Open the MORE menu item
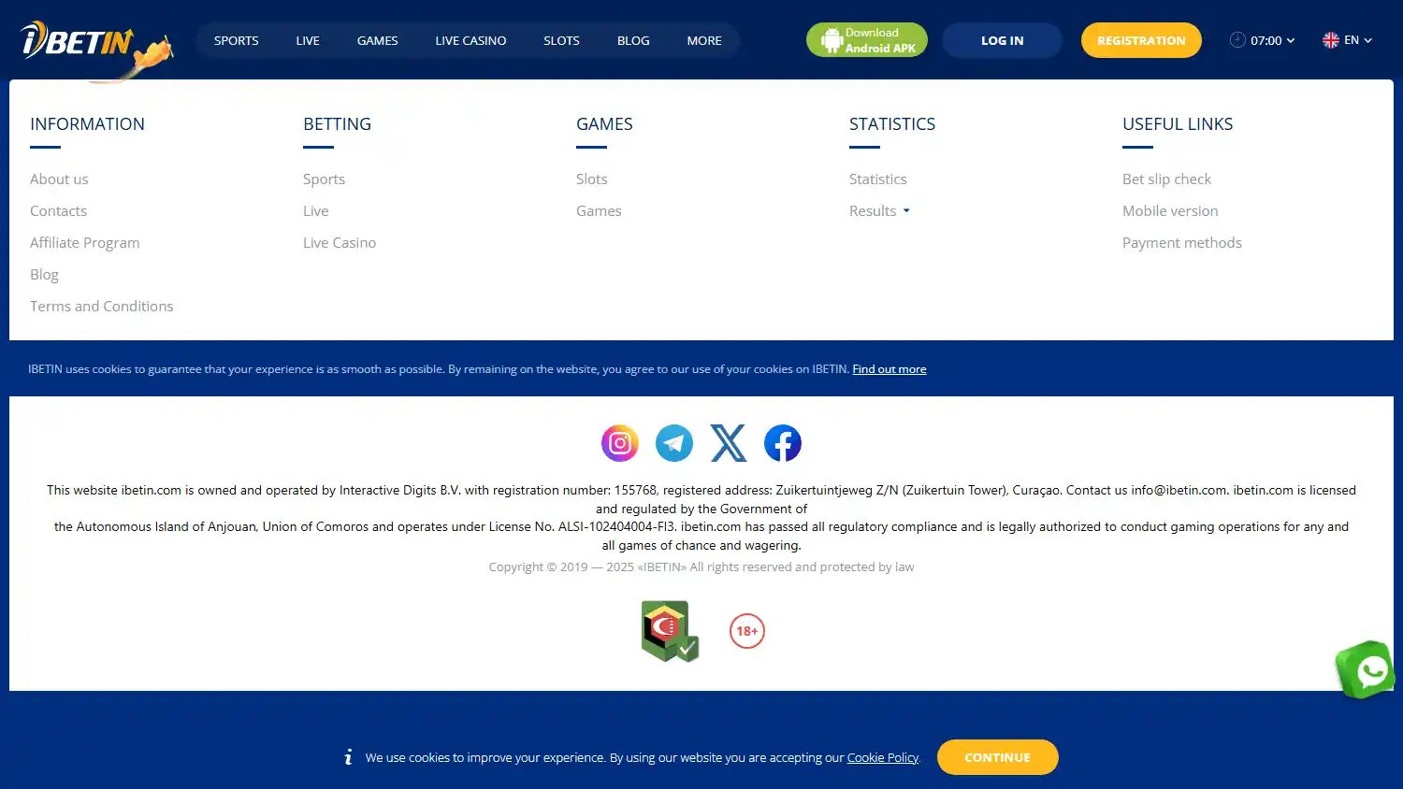 pos(704,40)
